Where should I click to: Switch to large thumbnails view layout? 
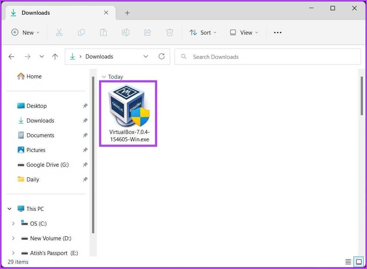358,262
